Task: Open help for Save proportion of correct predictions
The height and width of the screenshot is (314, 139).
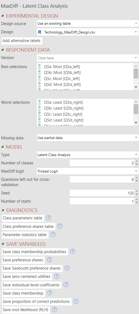Action: point(76,301)
